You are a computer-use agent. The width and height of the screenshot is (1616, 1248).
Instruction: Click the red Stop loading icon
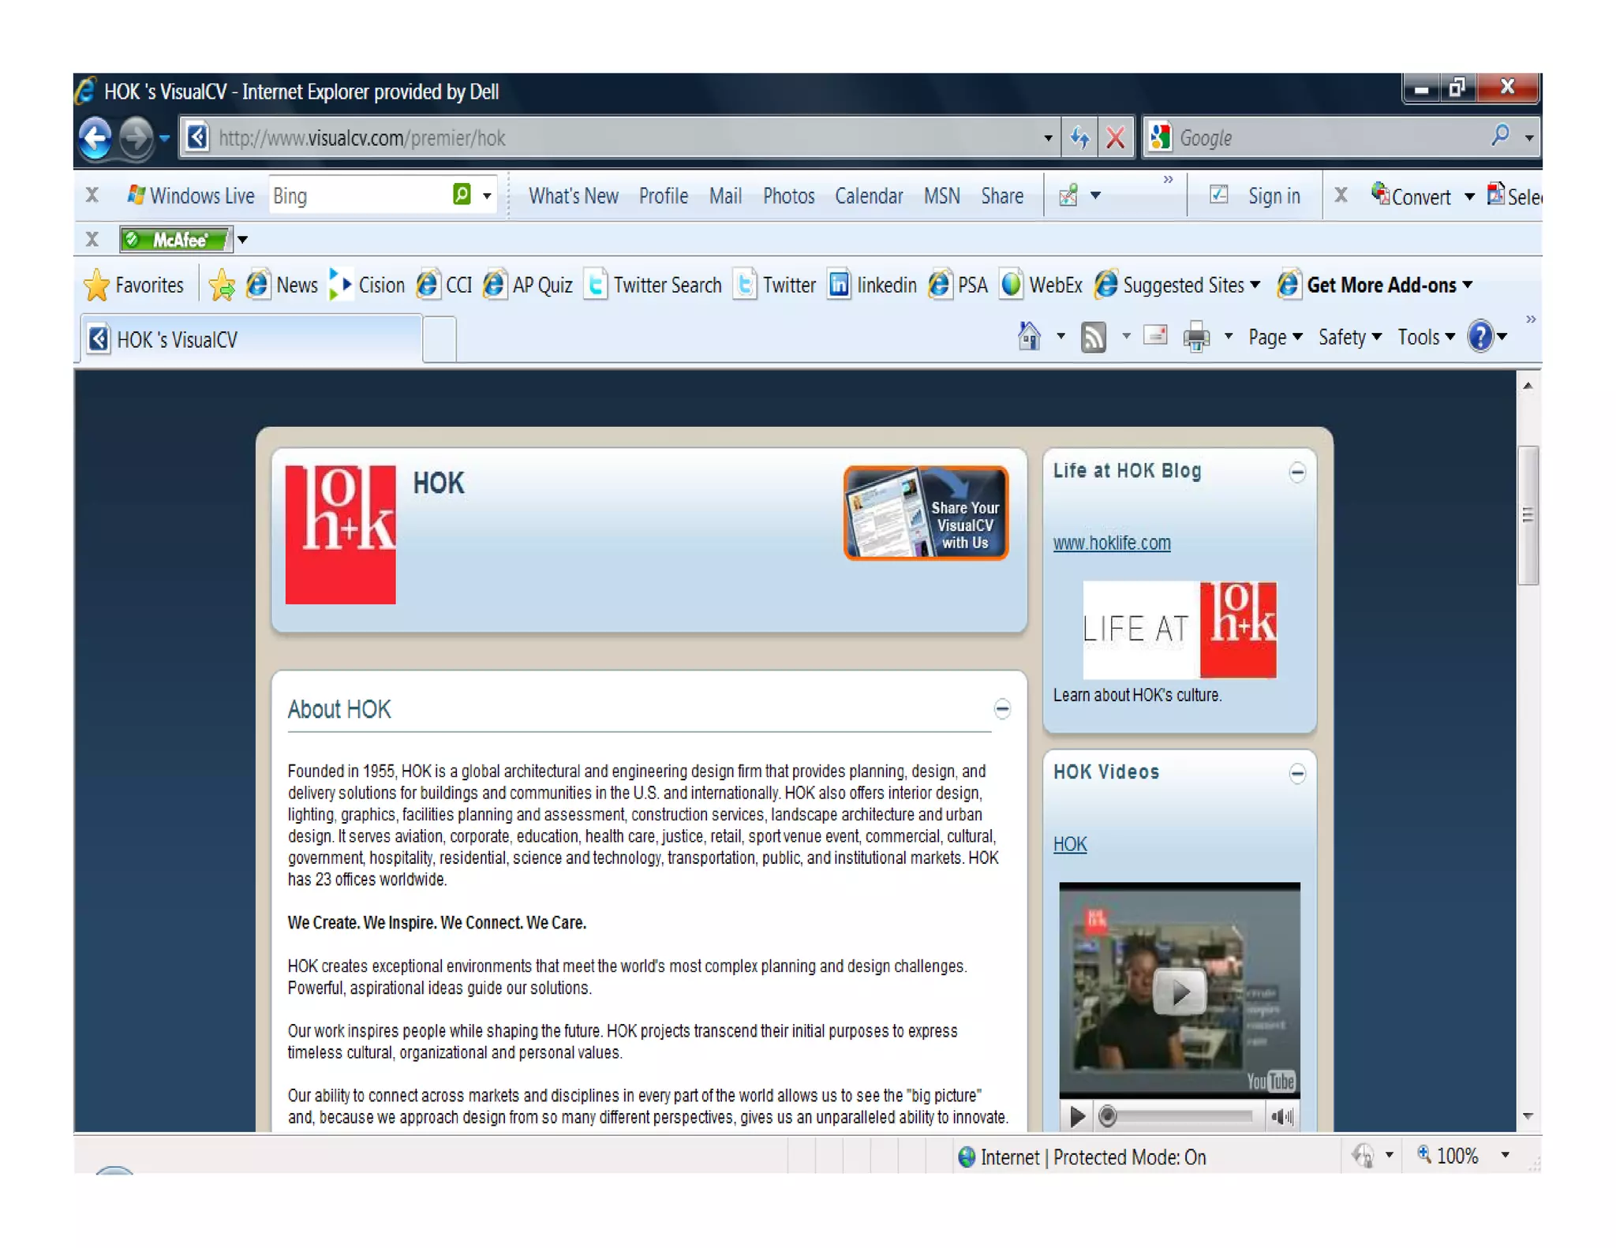tap(1115, 138)
